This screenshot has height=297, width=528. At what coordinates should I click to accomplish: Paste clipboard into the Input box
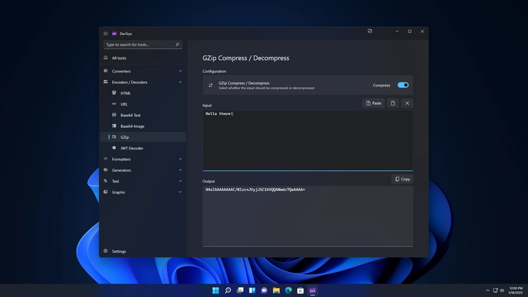pos(374,104)
